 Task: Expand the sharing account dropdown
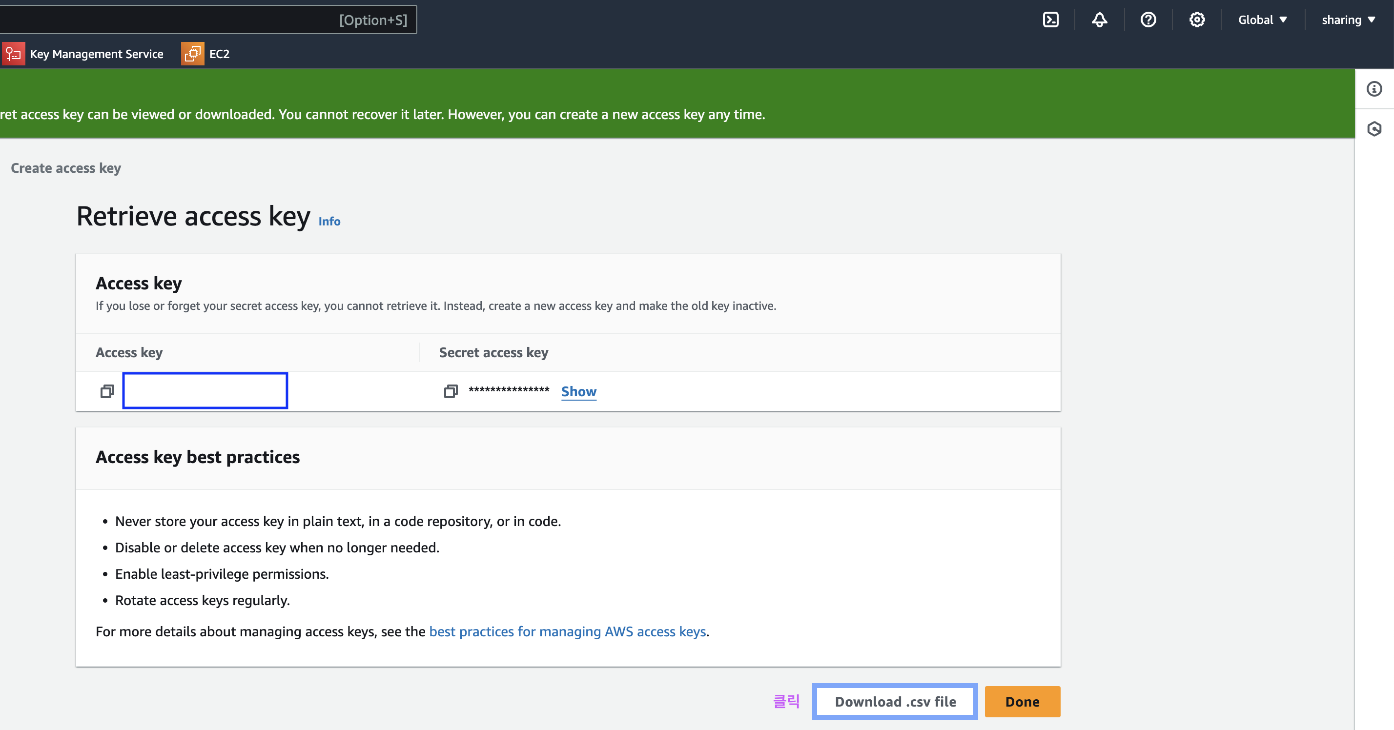(1348, 20)
